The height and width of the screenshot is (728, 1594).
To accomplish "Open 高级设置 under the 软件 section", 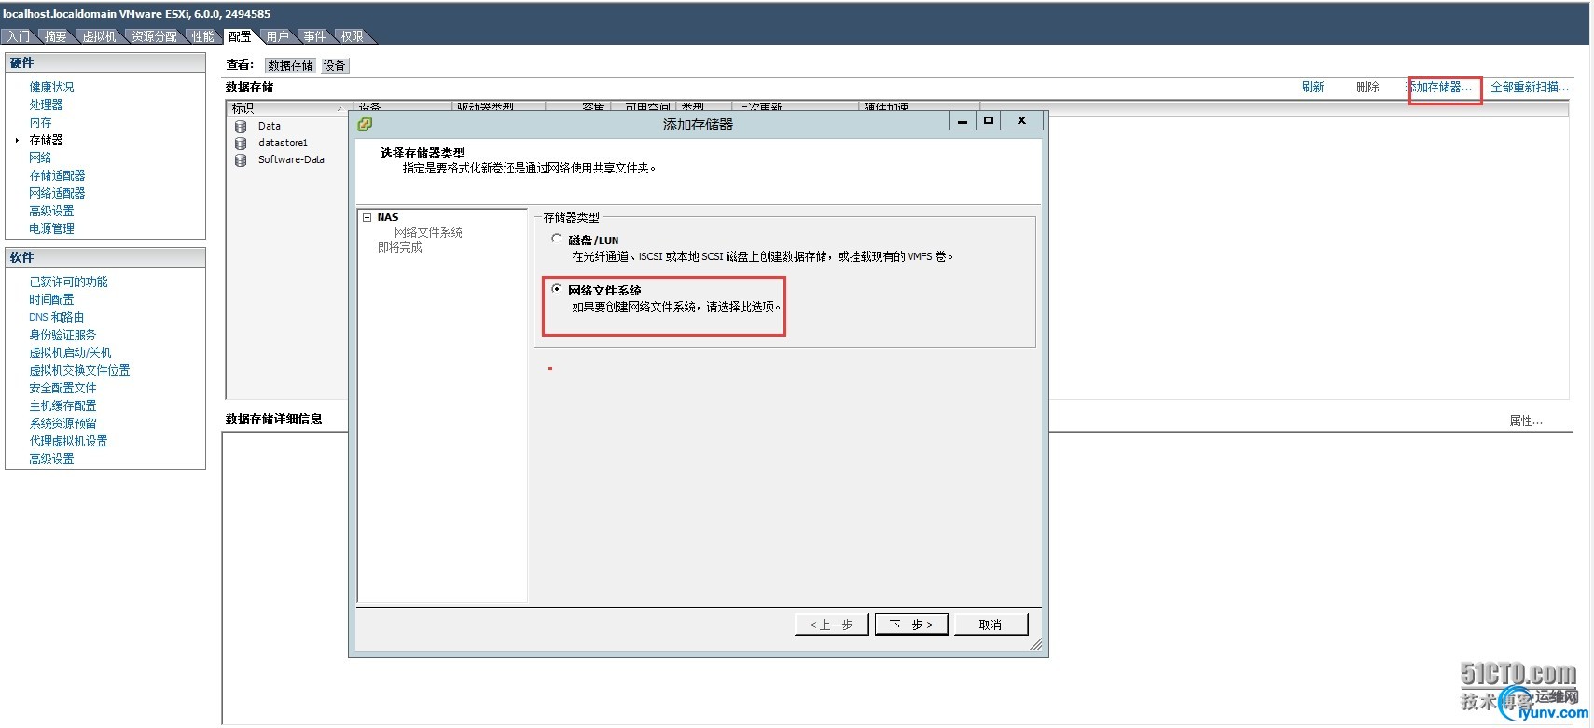I will 51,459.
